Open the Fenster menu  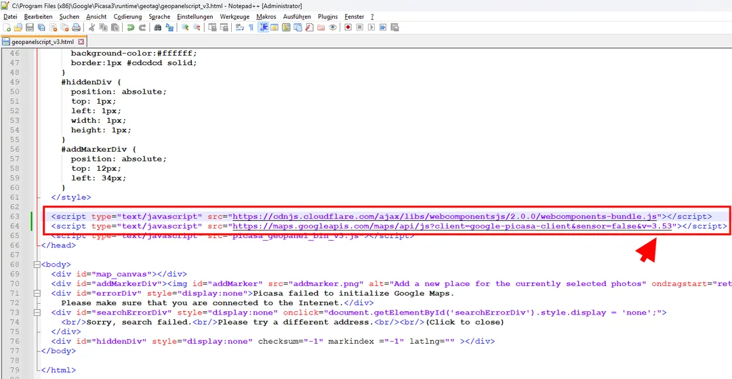pyautogui.click(x=354, y=17)
